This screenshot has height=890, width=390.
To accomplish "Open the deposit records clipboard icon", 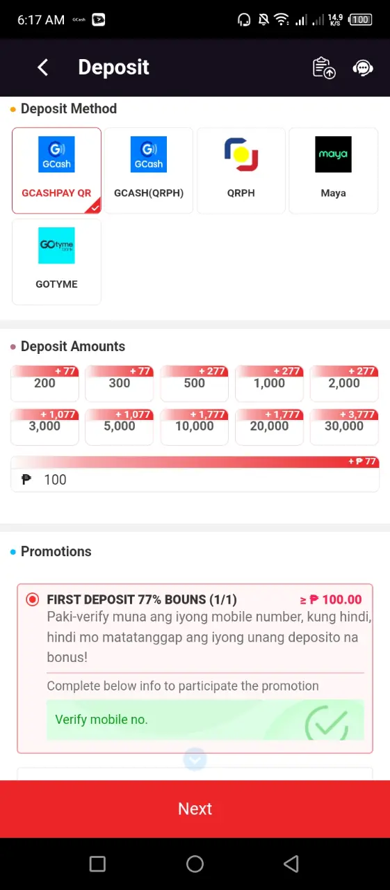I will [324, 67].
